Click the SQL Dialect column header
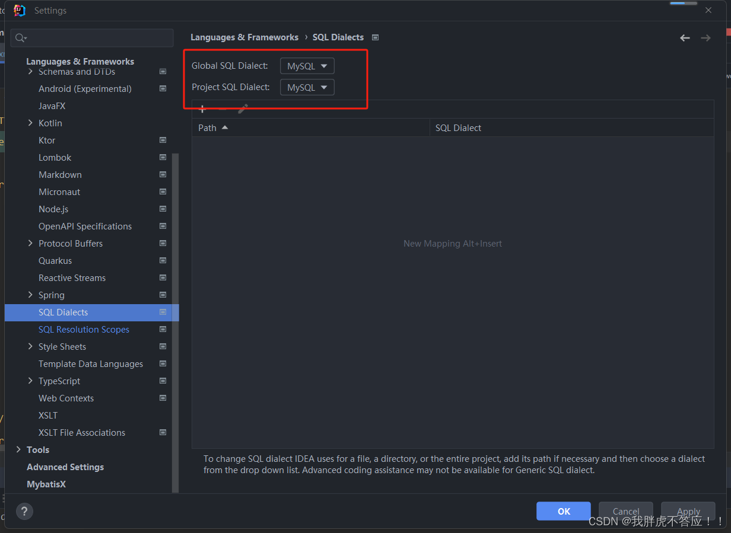731x533 pixels. (572, 127)
